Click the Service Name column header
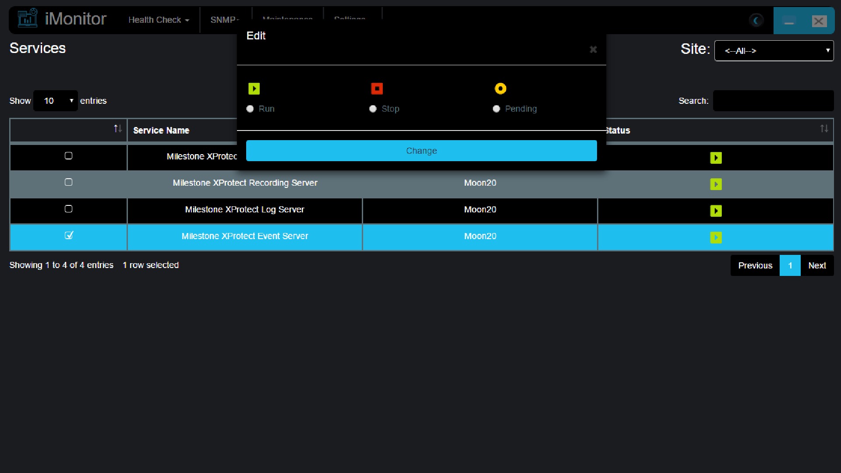 (161, 131)
